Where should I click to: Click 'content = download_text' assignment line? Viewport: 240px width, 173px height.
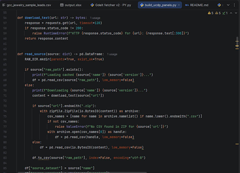(68, 95)
